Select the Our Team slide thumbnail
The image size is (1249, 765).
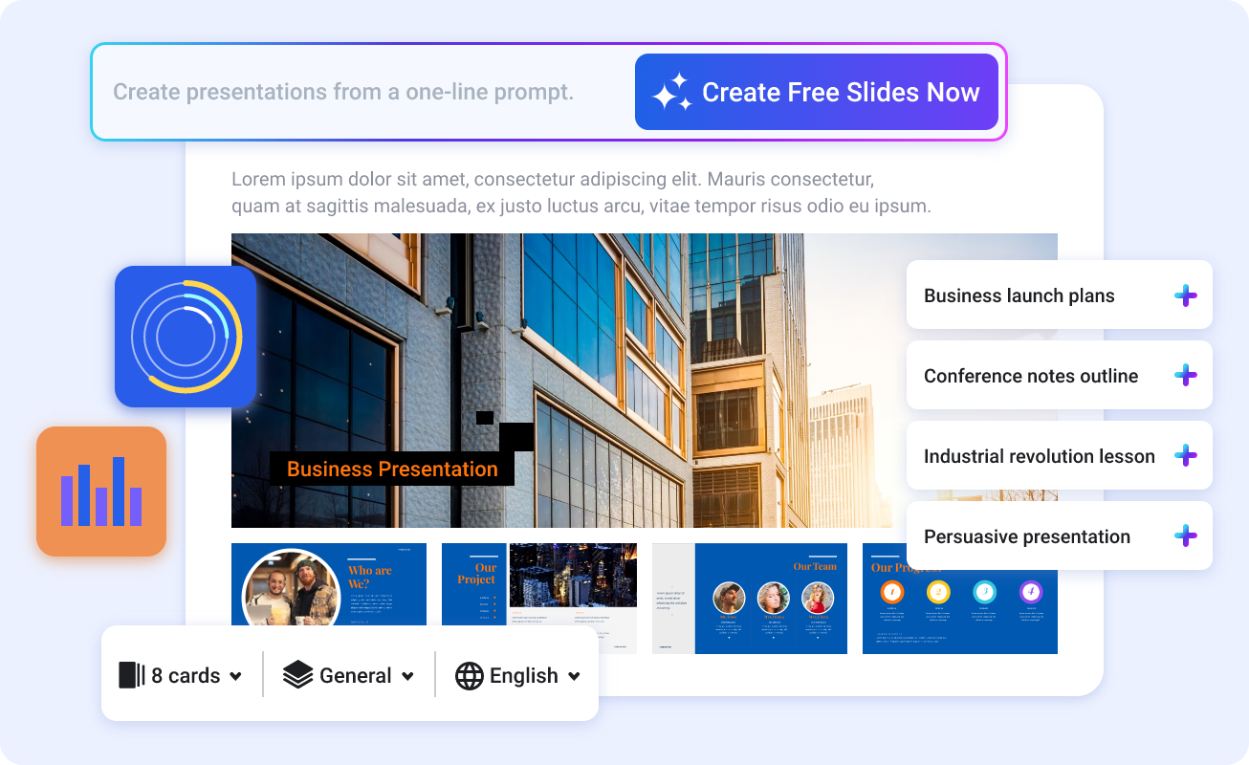coord(749,599)
